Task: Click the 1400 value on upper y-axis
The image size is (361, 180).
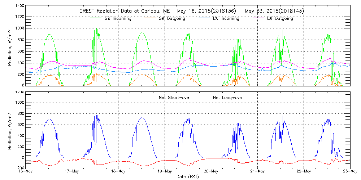Action: [x=19, y=6]
